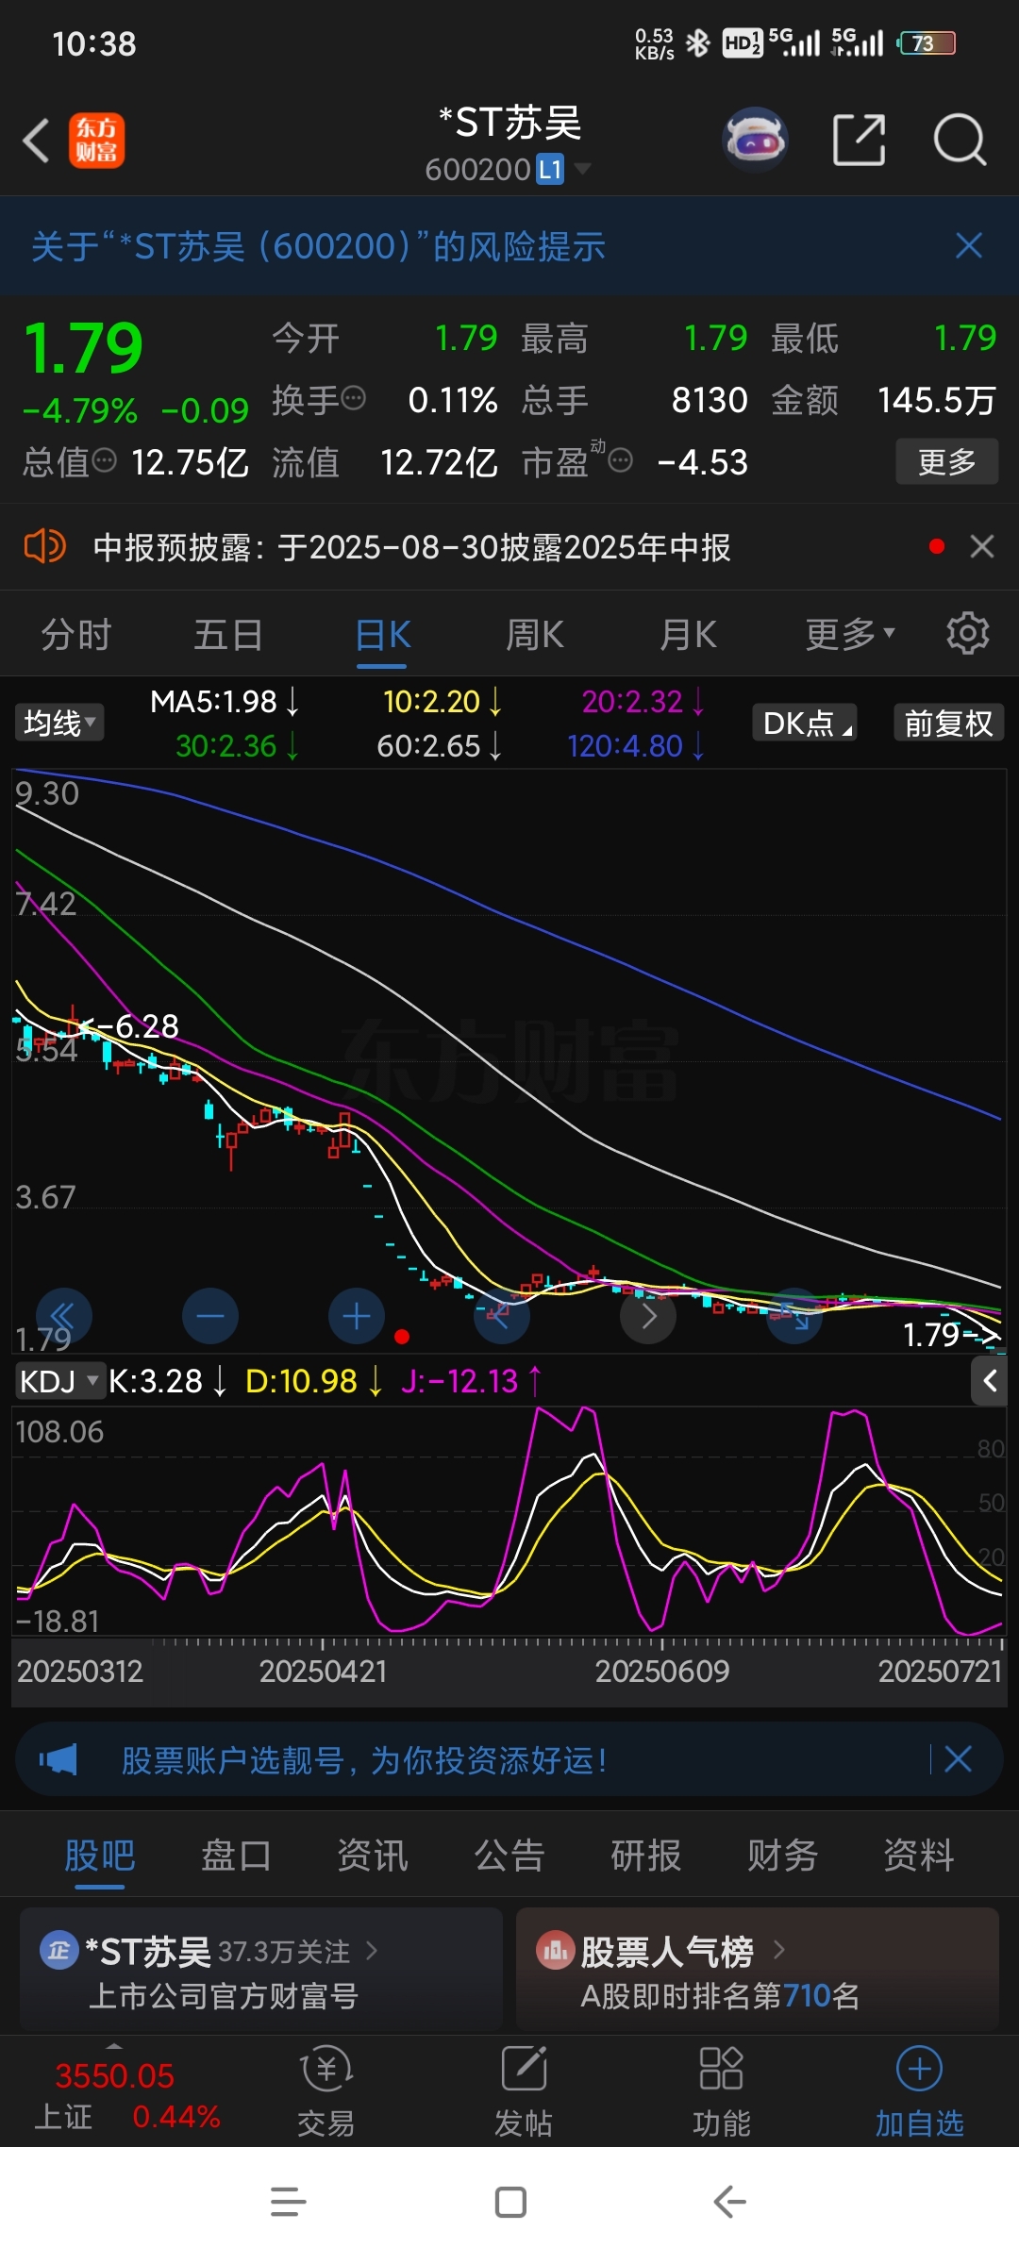1019x2264 pixels.
Task: Open 股票人气榜 ranking card
Action: (x=758, y=1970)
